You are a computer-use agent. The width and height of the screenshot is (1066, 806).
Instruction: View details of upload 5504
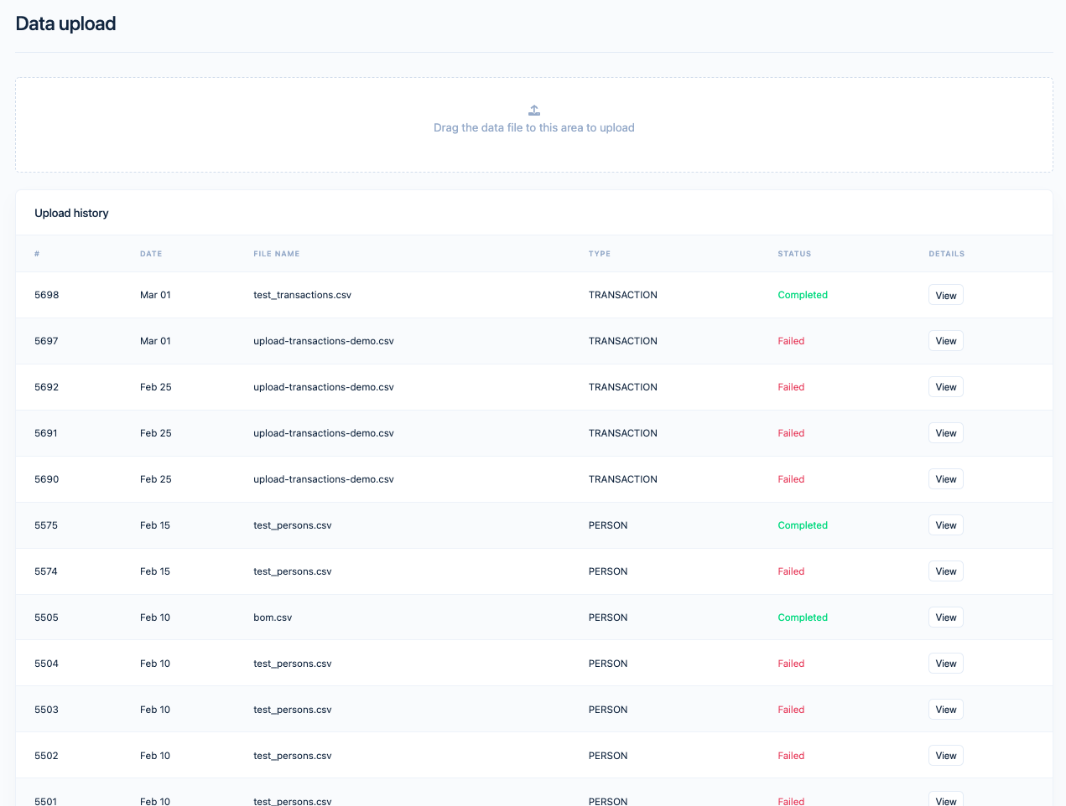coord(945,664)
